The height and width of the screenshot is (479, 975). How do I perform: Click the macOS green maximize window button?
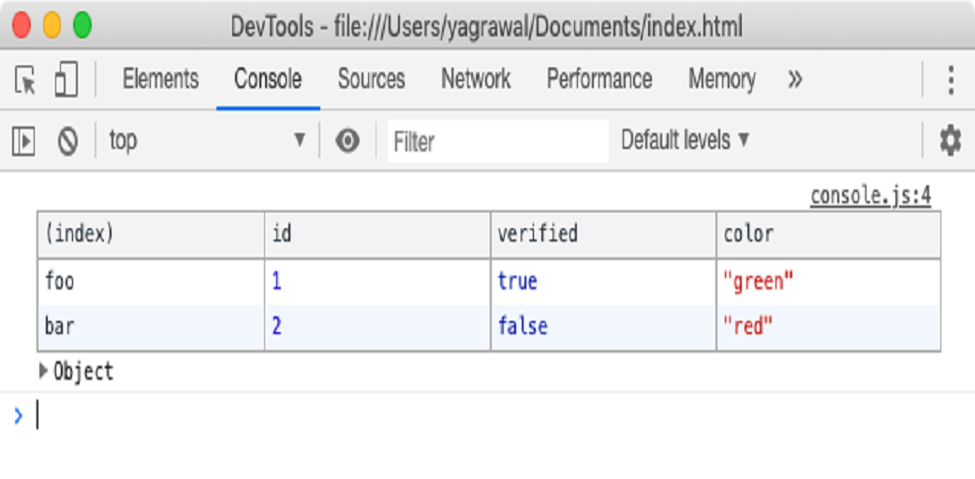pos(82,25)
